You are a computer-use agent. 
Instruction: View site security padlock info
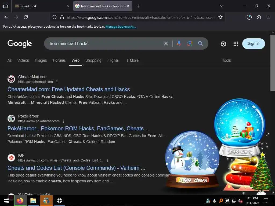pos(62,17)
